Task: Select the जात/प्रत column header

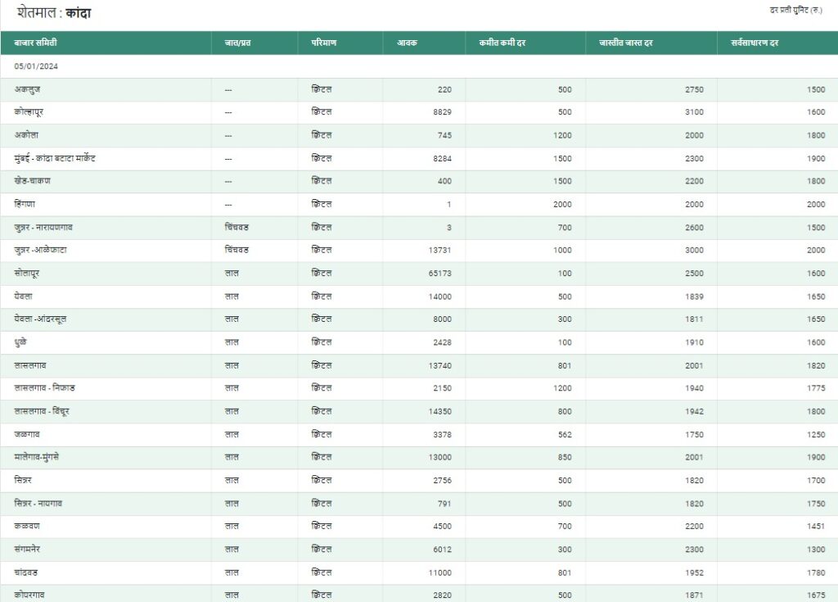Action: pyautogui.click(x=237, y=43)
